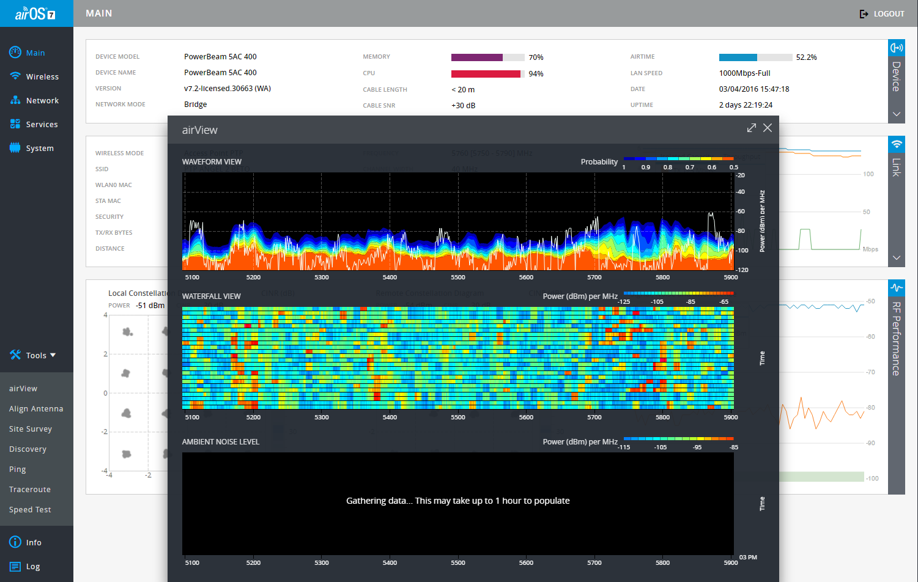This screenshot has width=918, height=582.
Task: Collapse the Link panel chevron
Action: pyautogui.click(x=896, y=257)
